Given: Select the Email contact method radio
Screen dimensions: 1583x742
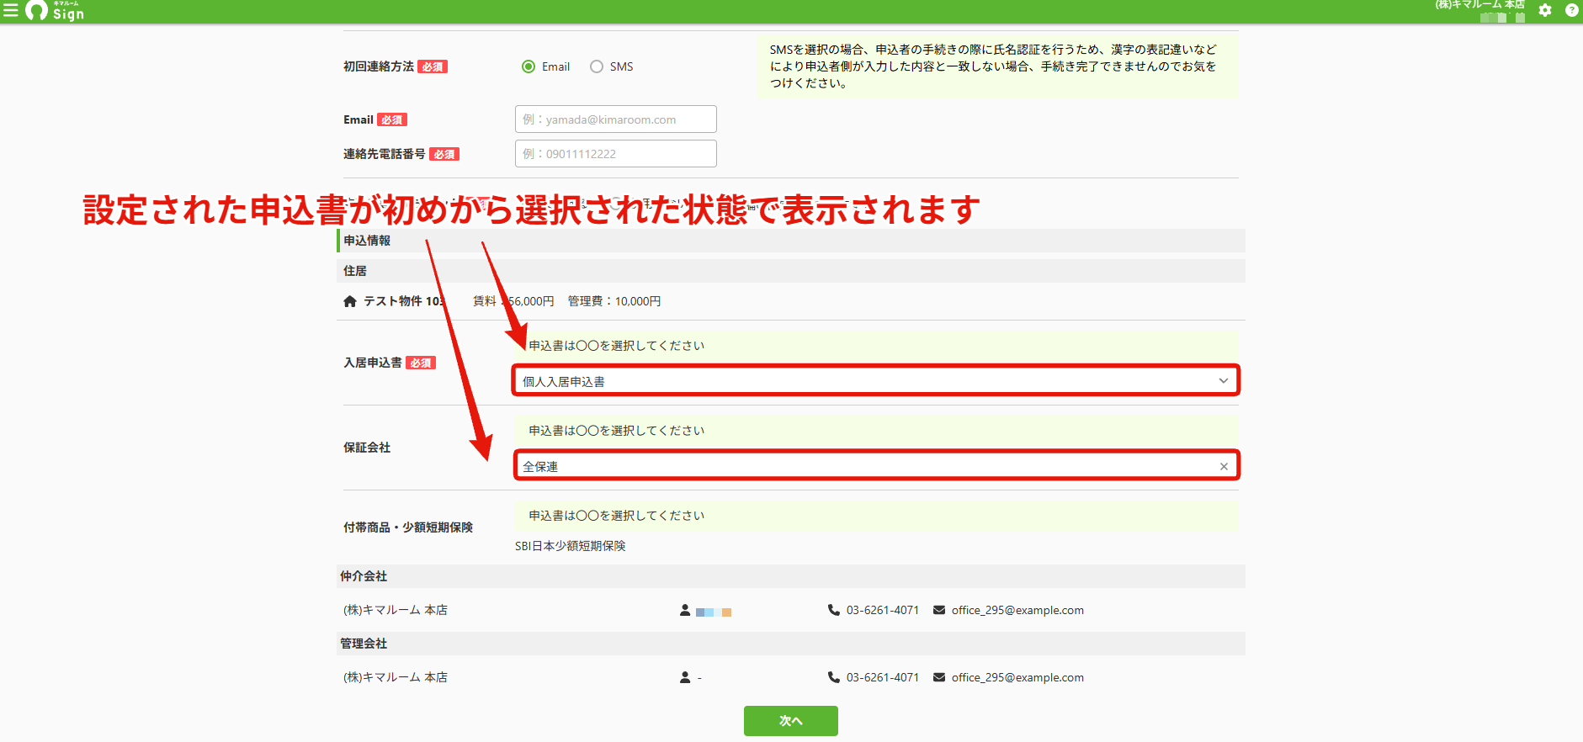Looking at the screenshot, I should point(529,66).
